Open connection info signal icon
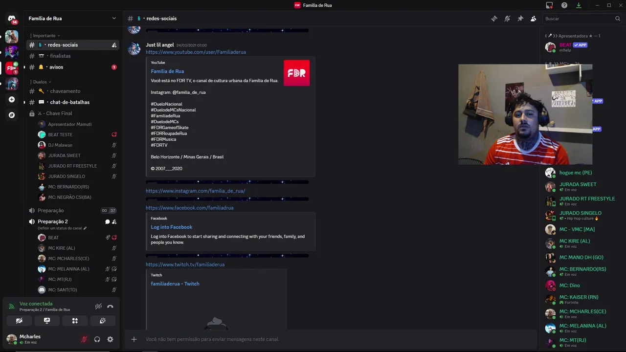Image resolution: width=626 pixels, height=352 pixels. click(x=12, y=307)
